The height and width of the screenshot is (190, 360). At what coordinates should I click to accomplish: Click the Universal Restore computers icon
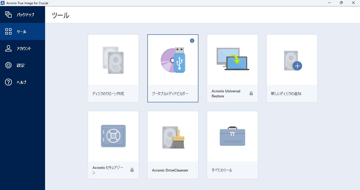[x=233, y=59]
